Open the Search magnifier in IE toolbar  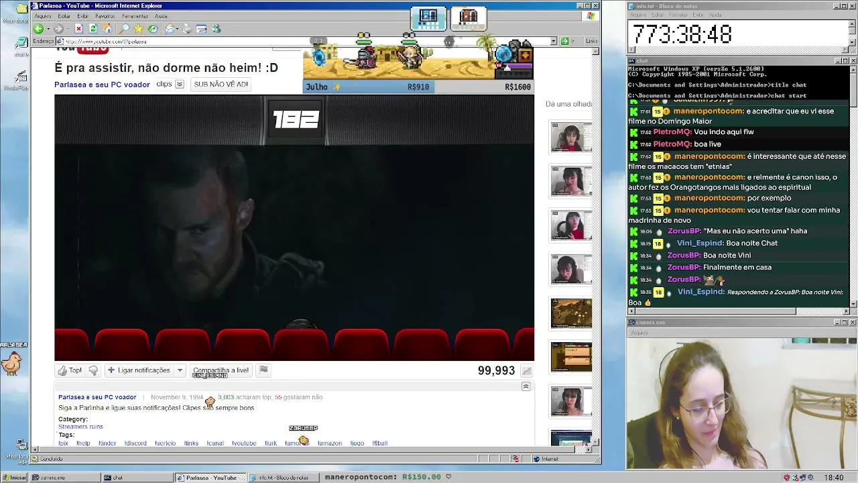pos(124,29)
